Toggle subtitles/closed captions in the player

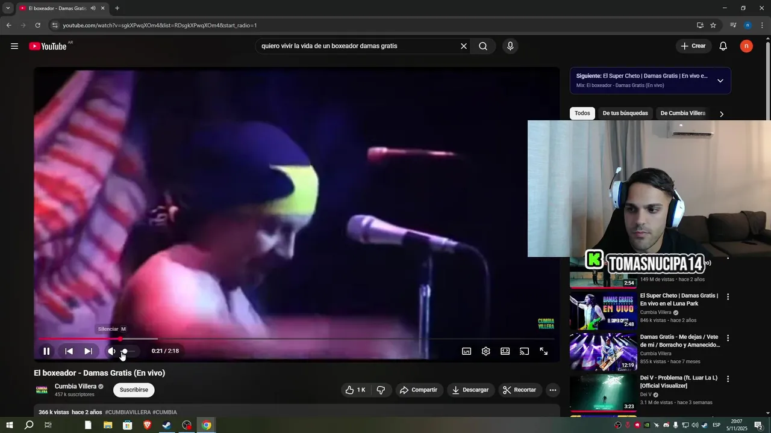[466, 351]
